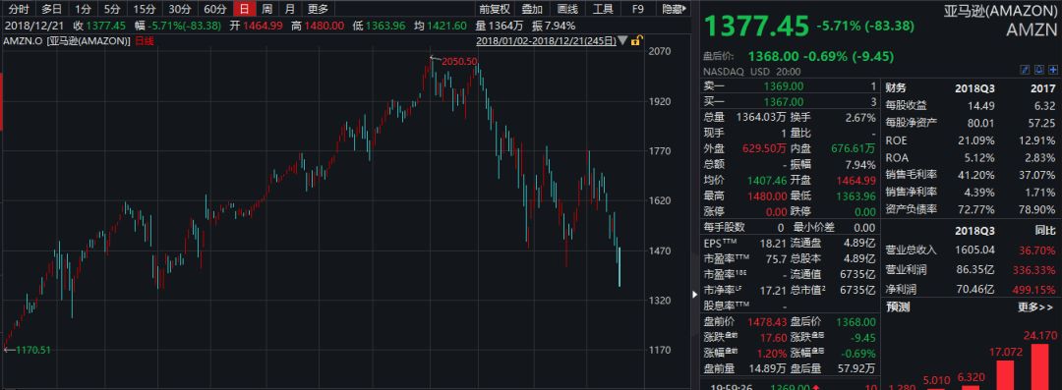Viewport: 1062px width, 390px height.
Task: Click the edit note icon under AMZN
Action: 1026,70
